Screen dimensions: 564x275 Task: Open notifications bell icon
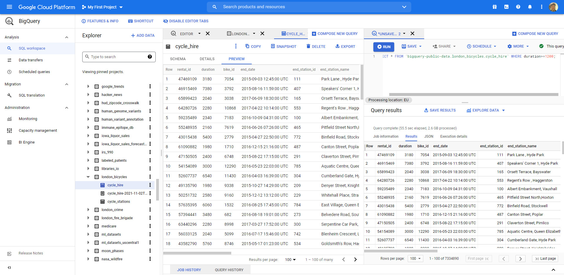[x=530, y=7]
